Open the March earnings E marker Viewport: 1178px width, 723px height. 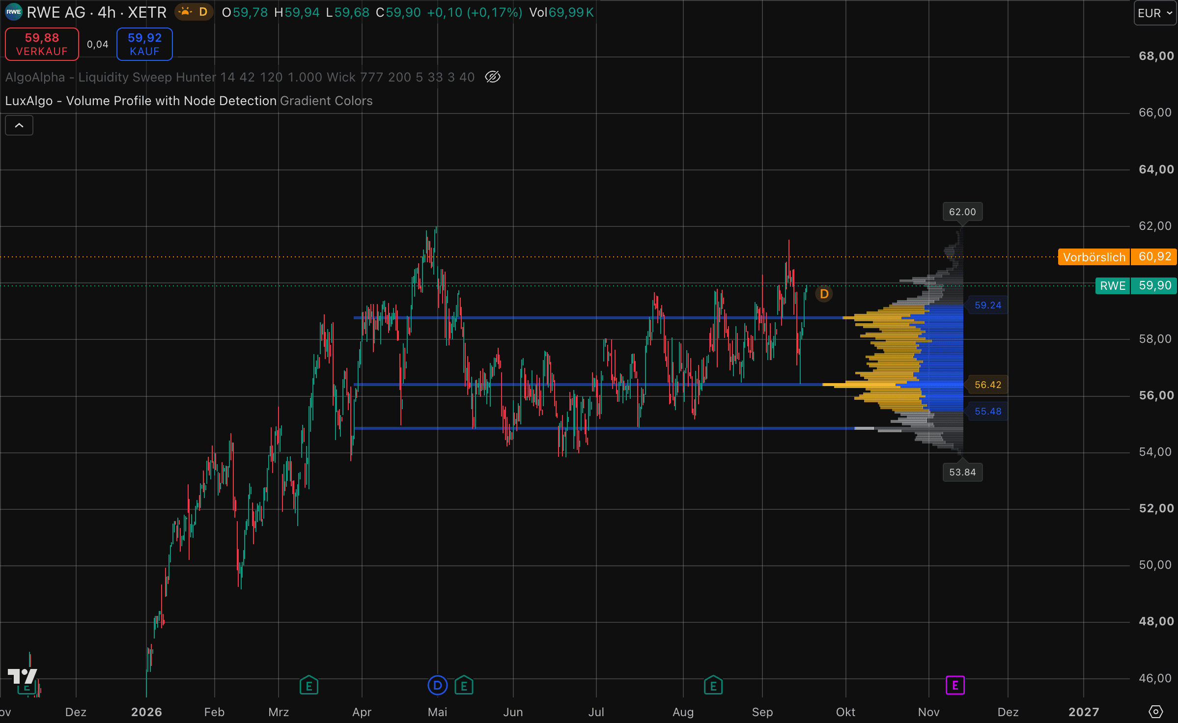point(309,686)
